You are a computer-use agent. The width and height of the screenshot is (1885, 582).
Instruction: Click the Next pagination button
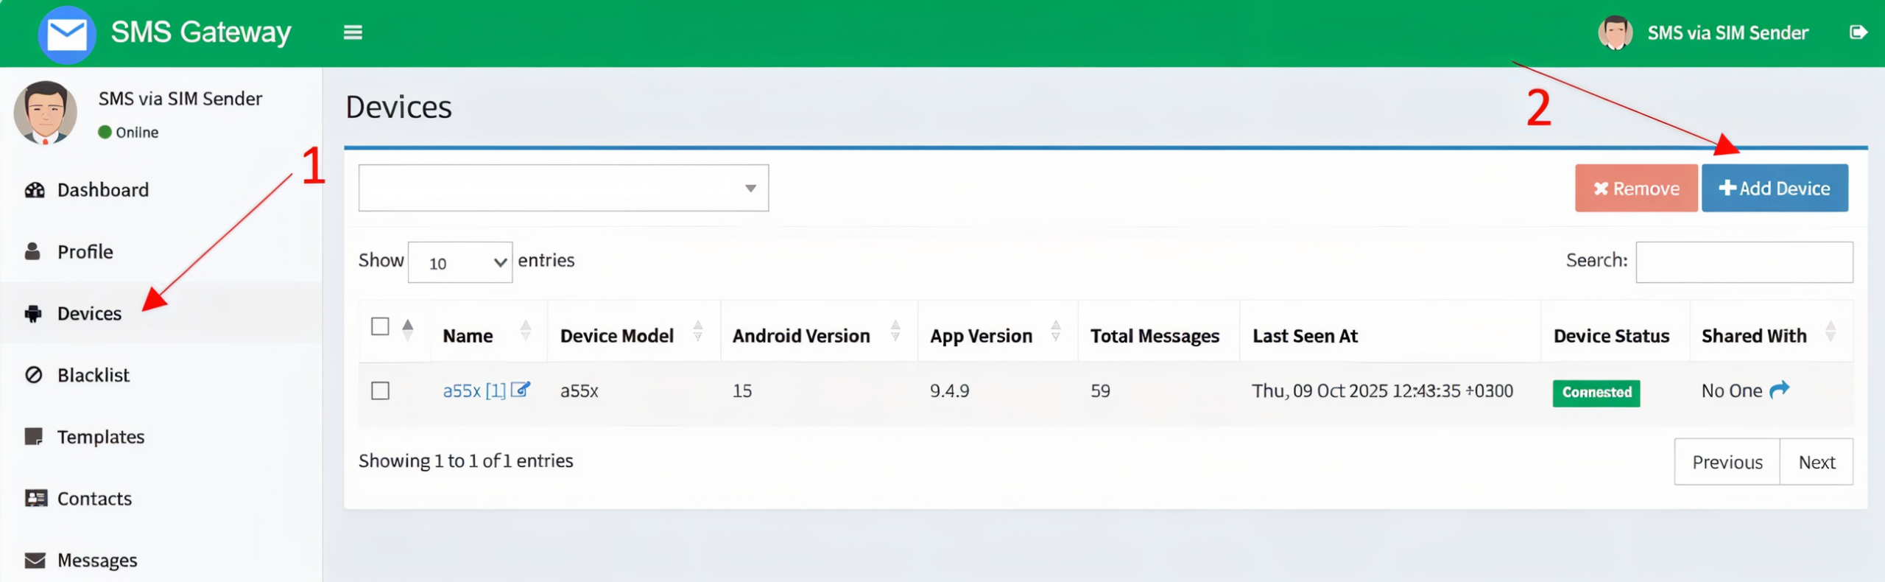(x=1816, y=462)
